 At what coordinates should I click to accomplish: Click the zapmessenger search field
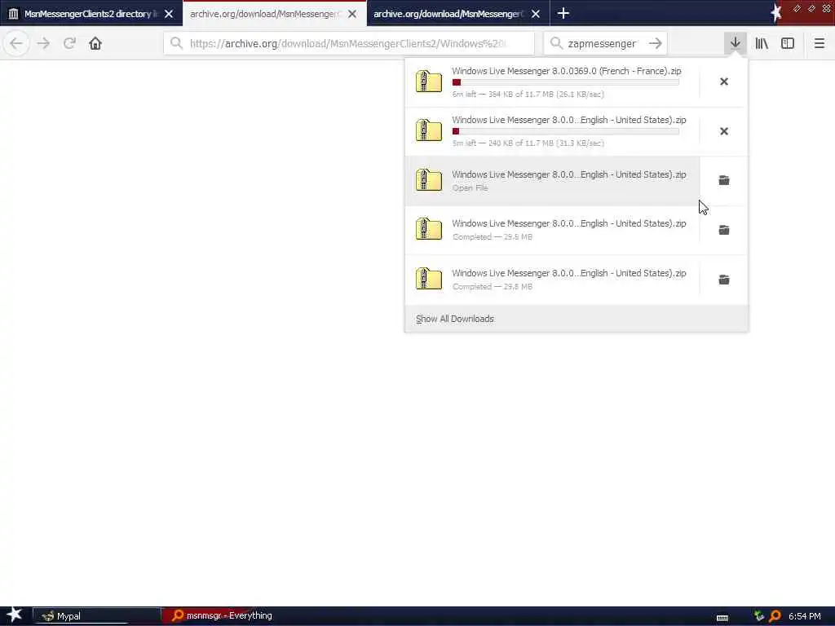(x=605, y=43)
